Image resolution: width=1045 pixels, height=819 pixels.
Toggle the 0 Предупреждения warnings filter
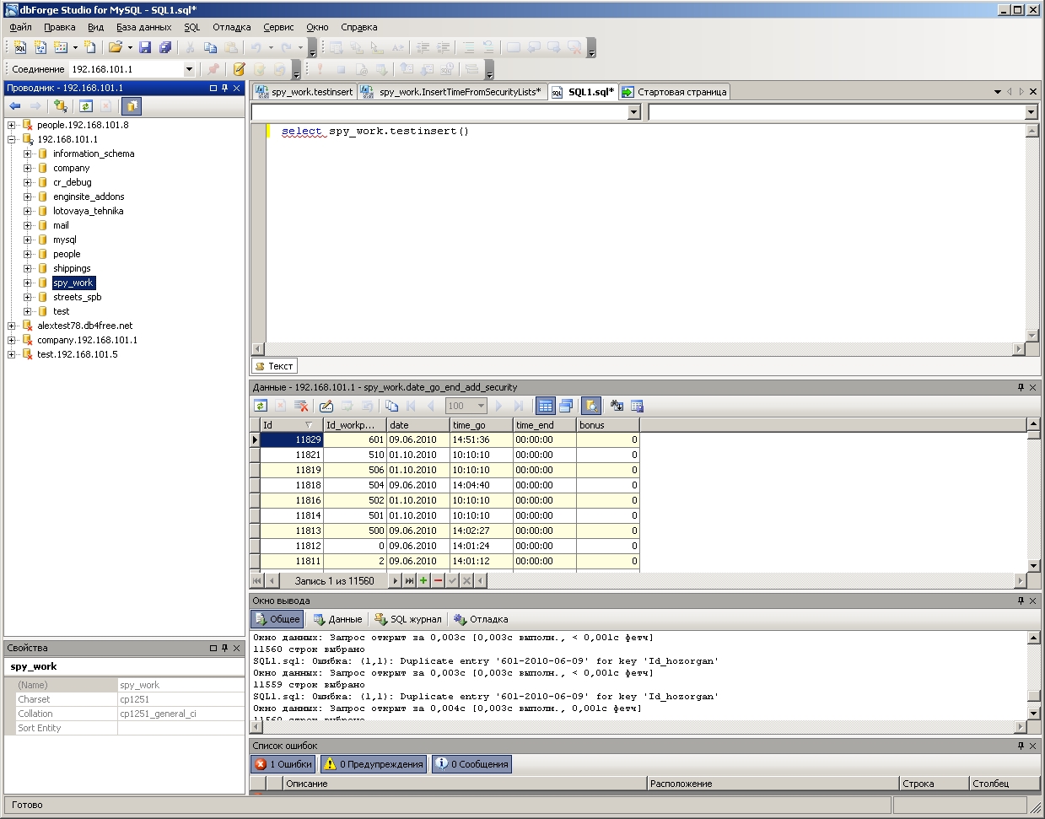tap(374, 764)
